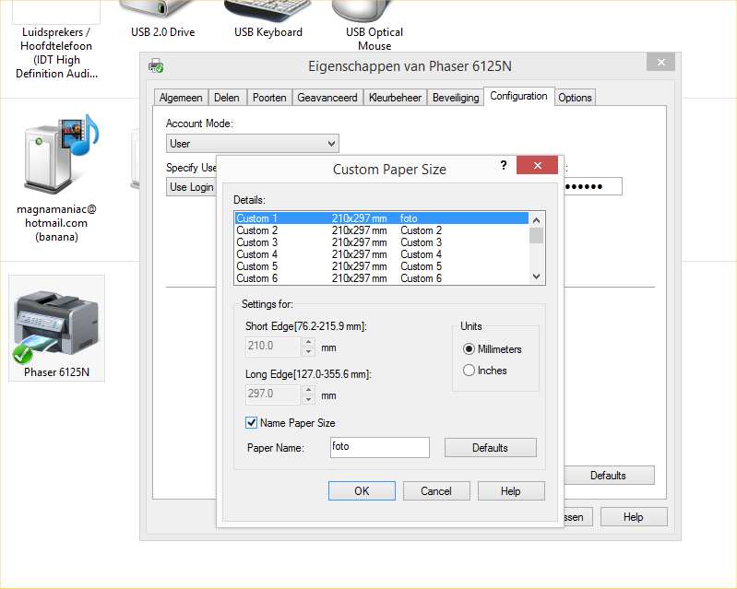Decrease the Short Edge value with down arrow
This screenshot has height=589, width=737.
[308, 351]
